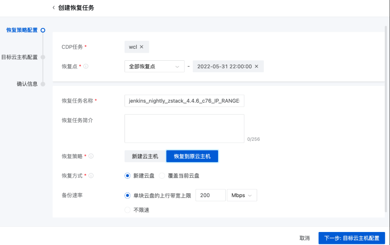The width and height of the screenshot is (390, 245).
Task: Click the 恢复策略配置 step circle
Action: point(43,30)
